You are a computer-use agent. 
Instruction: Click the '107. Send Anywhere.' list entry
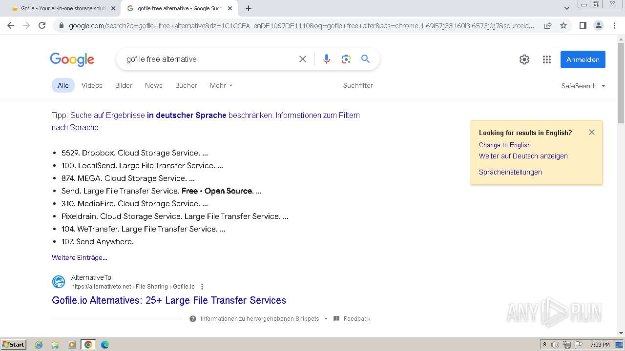(x=98, y=241)
